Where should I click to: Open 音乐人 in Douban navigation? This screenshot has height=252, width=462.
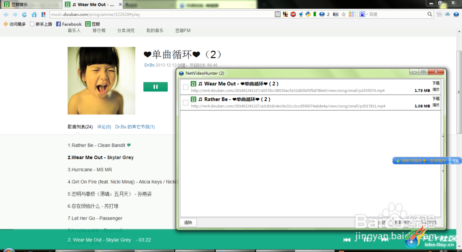[74, 30]
